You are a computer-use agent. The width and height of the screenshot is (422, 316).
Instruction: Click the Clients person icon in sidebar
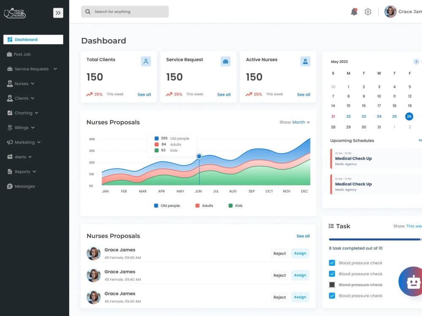[x=10, y=98]
